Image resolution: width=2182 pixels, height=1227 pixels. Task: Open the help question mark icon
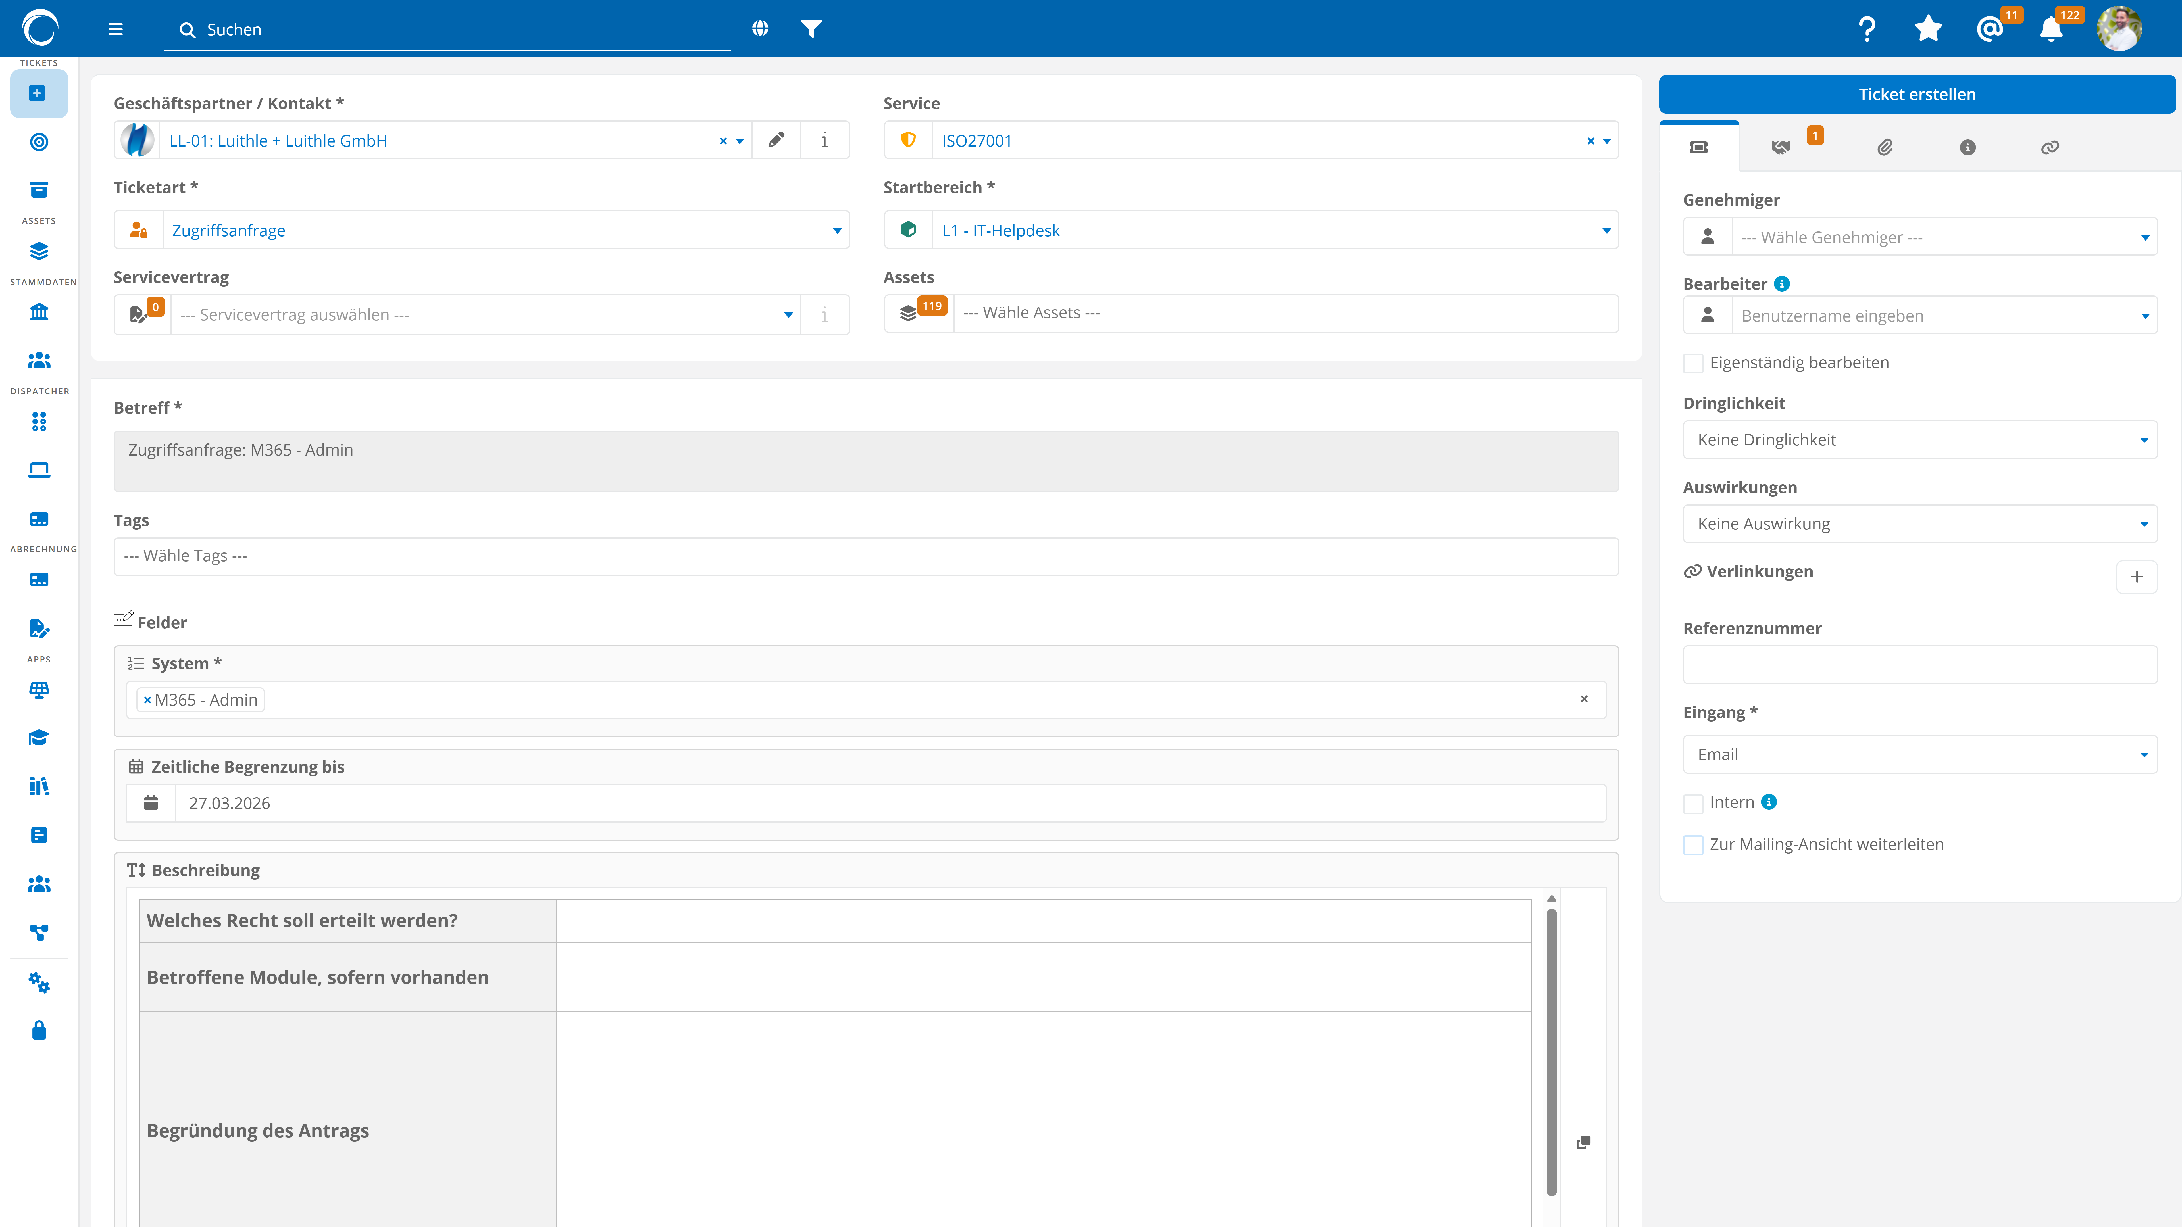(x=1867, y=29)
